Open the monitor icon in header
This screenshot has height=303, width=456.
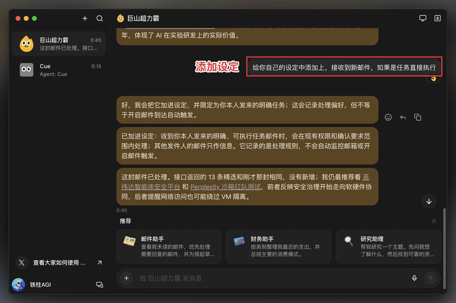tap(423, 18)
